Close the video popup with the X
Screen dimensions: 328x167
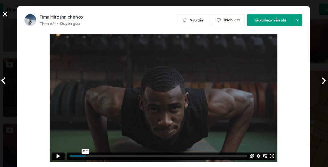[x=5, y=14]
